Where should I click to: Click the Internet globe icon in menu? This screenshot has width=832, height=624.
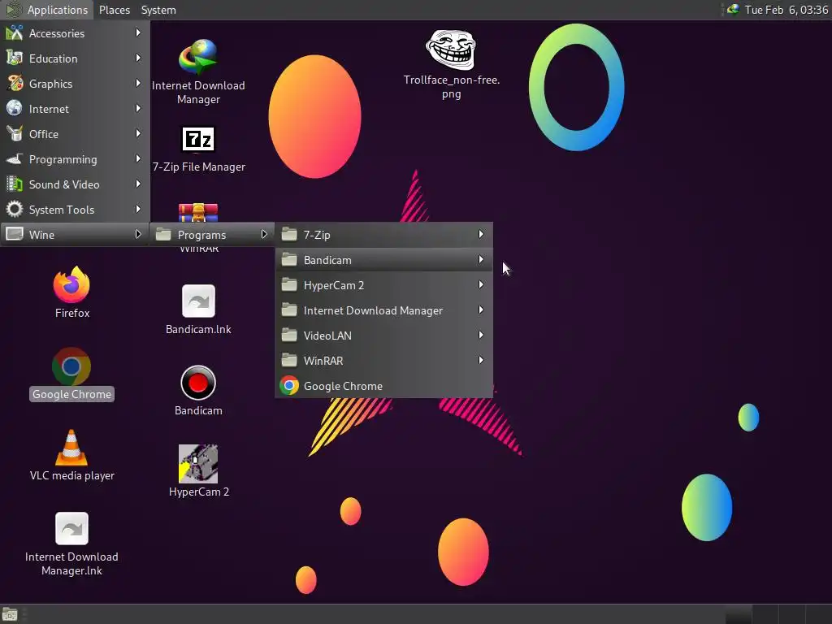(15, 108)
